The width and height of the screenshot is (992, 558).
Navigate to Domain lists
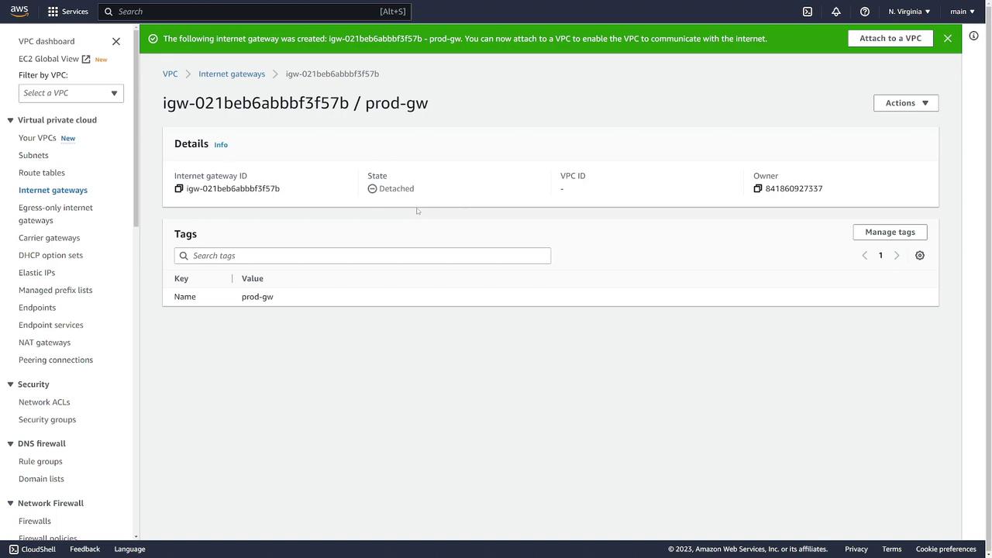(x=41, y=479)
